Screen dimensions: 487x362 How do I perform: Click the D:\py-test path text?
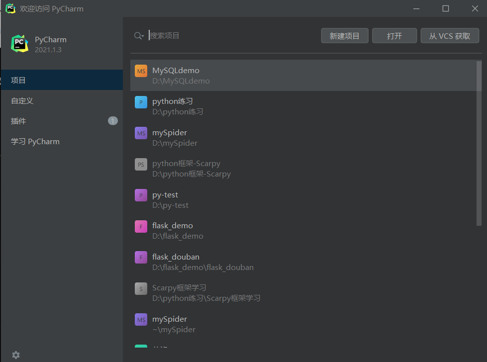pos(171,205)
